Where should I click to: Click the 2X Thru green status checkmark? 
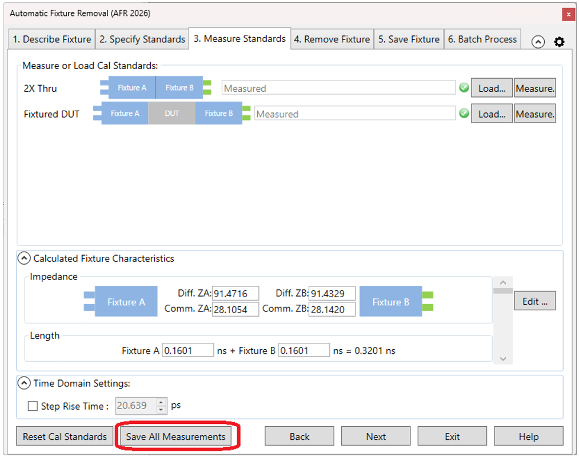click(464, 88)
